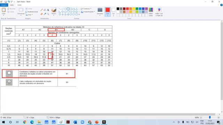Pick the purple color swatch

tap(146, 9)
